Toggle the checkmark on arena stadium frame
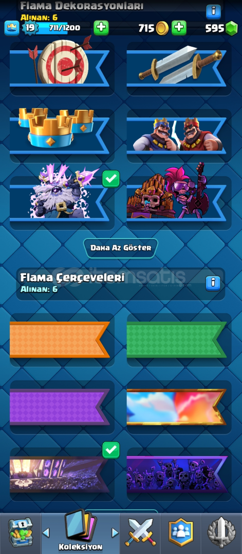 pos(111,450)
